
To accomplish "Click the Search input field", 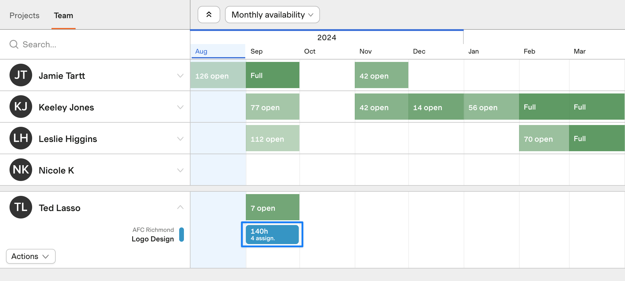I will [x=95, y=44].
